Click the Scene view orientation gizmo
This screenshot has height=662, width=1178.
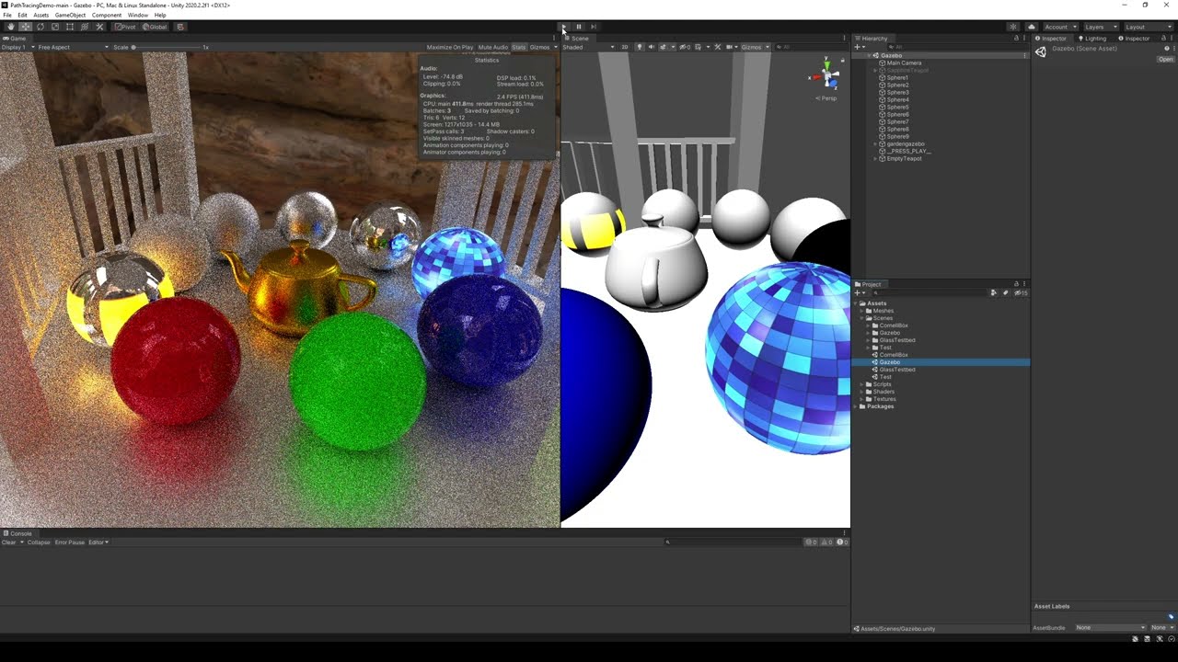point(826,75)
